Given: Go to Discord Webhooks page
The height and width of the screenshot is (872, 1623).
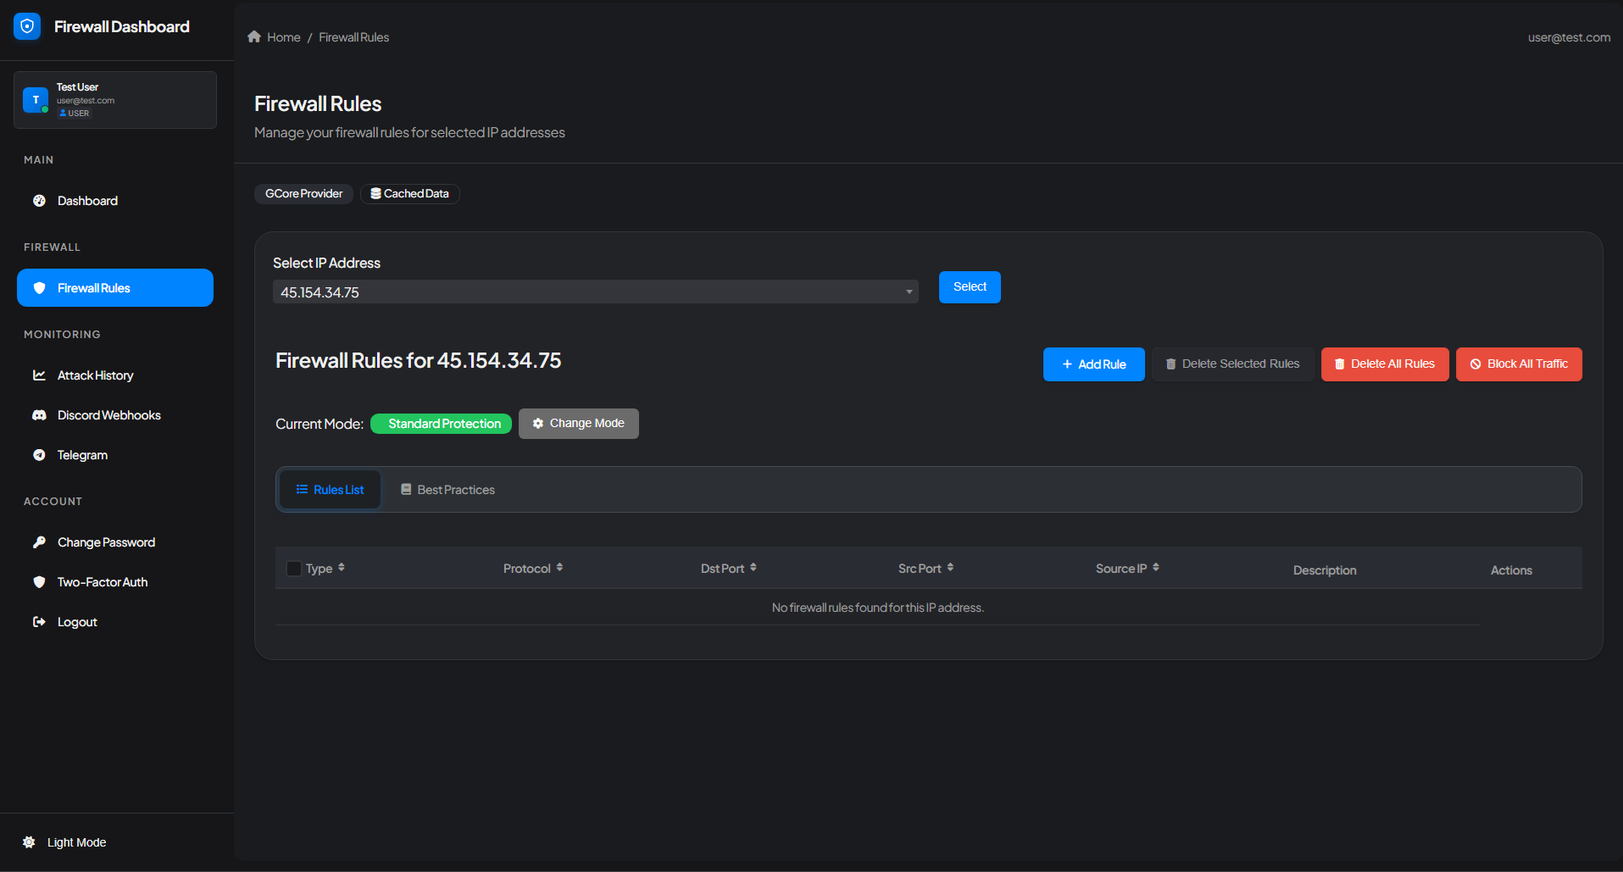Looking at the screenshot, I should (115, 415).
